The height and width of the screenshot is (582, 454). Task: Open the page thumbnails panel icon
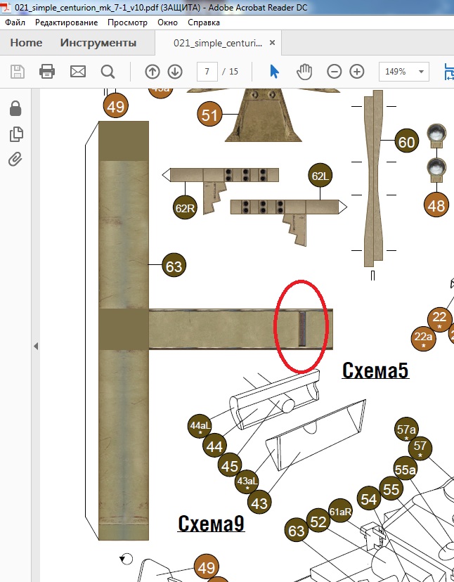[x=16, y=134]
